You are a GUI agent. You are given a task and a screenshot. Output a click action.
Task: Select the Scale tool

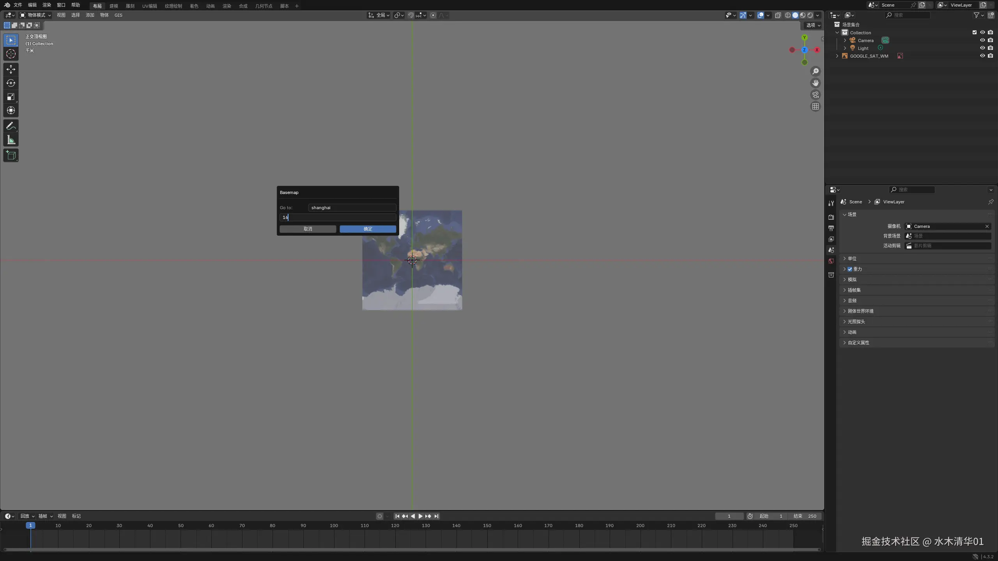(x=11, y=97)
